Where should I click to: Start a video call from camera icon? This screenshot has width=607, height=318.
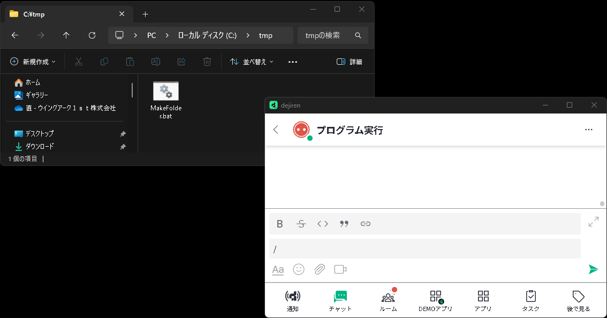point(340,269)
